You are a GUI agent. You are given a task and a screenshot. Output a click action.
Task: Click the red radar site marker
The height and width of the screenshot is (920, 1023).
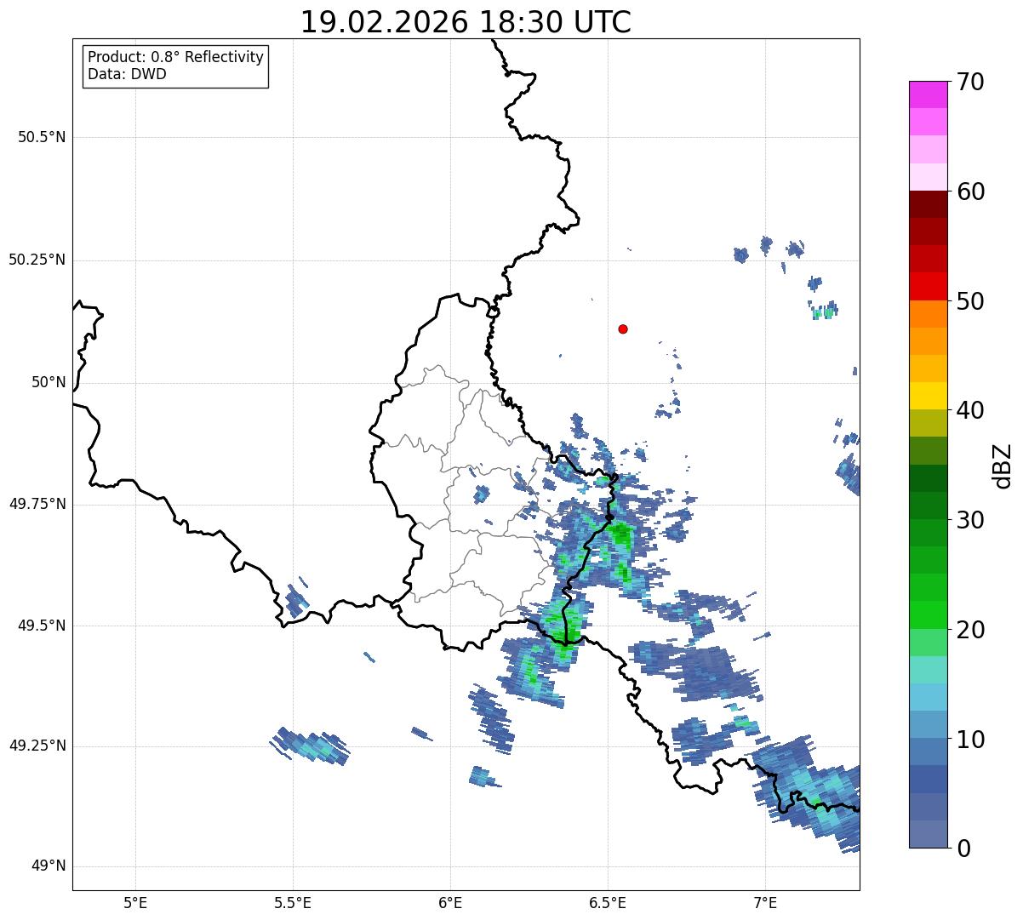tap(623, 329)
